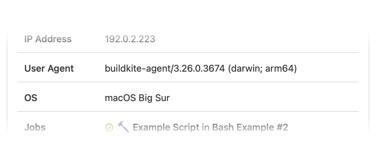Click the hammer emoji icon in Jobs
This screenshot has height=165, width=376.
[x=123, y=127]
